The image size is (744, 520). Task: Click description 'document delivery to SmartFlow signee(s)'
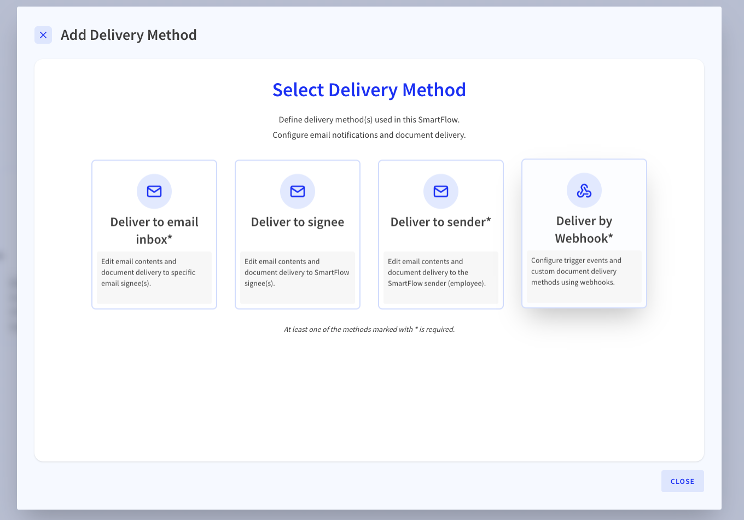(x=297, y=272)
